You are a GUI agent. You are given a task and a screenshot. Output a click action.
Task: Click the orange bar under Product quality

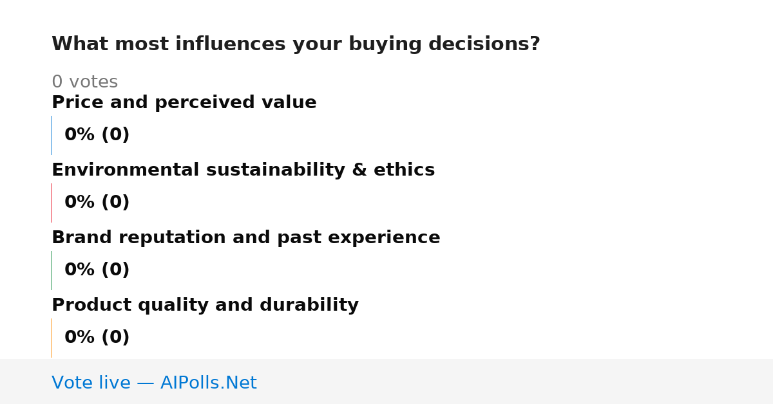coord(52,338)
